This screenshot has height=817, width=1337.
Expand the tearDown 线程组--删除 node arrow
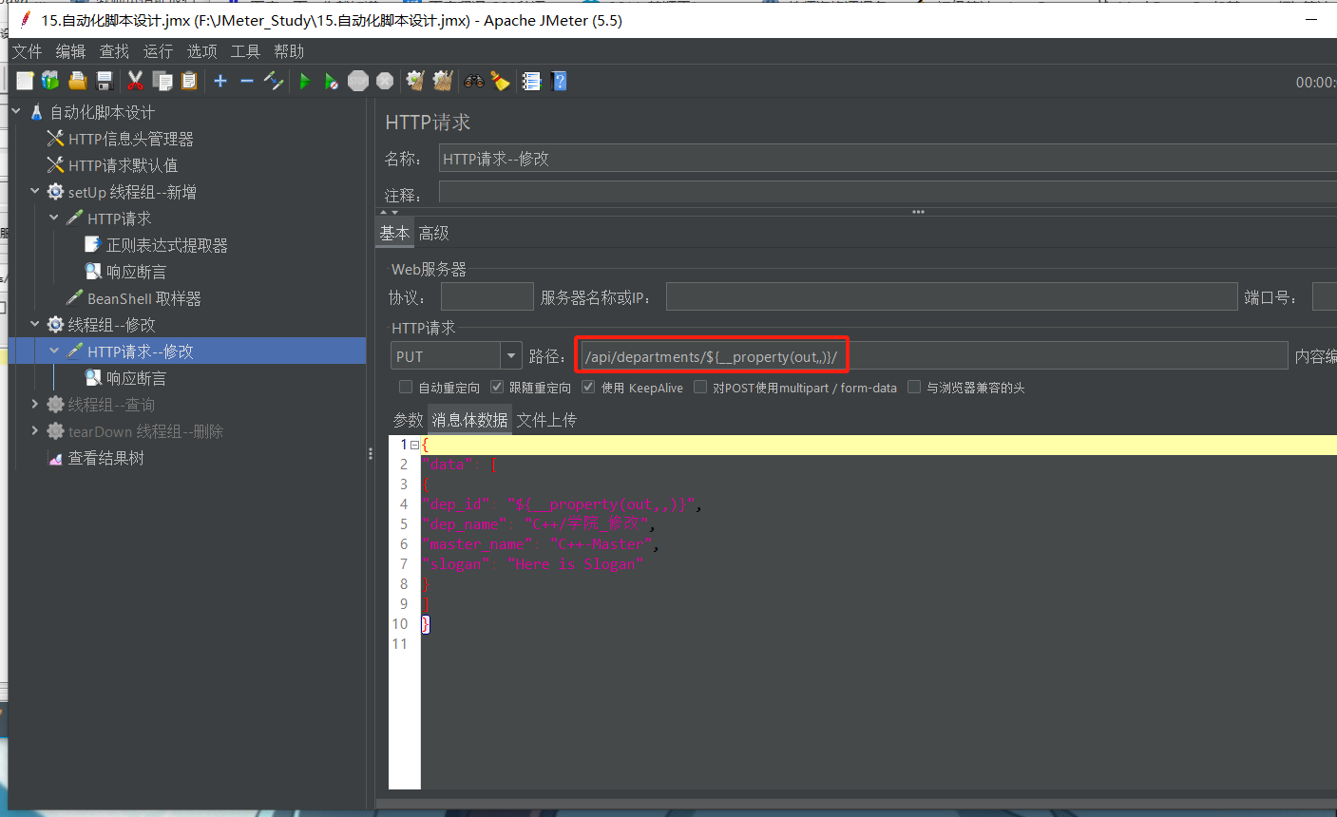coord(35,431)
